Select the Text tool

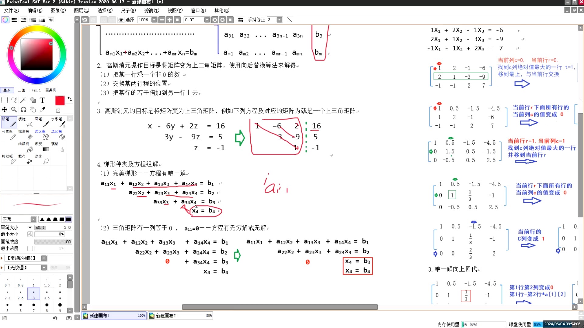pos(43,100)
